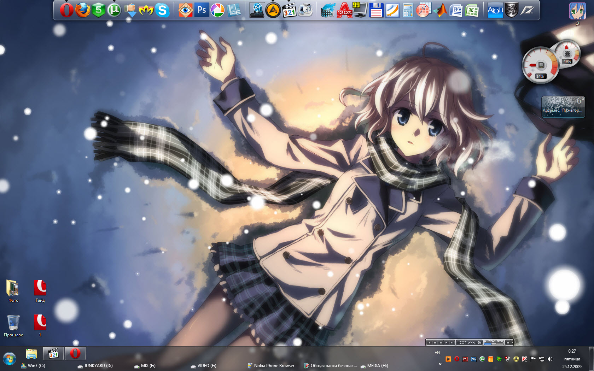Screen dimensions: 594x371
Task: Open the taskbar clock and date
Action: click(x=572, y=359)
